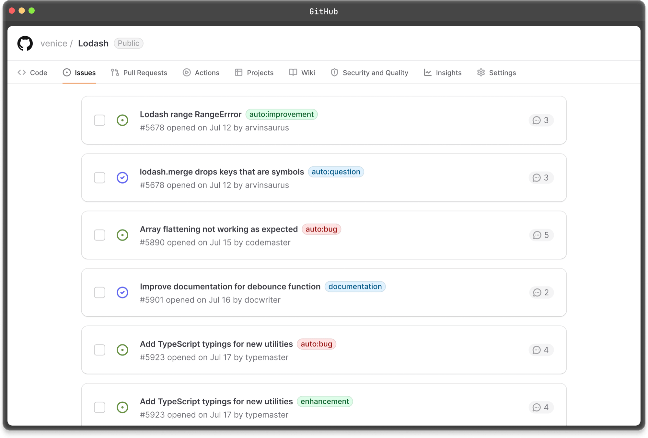Image resolution: width=648 pixels, height=438 pixels.
Task: Select checkbox for Lodash range RangeErrror issue
Action: (x=99, y=120)
